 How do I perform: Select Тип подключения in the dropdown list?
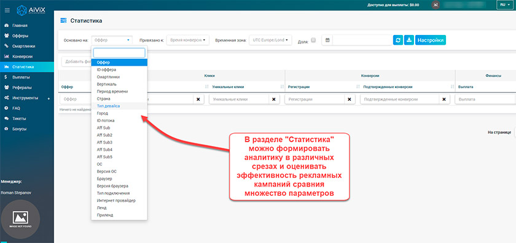coord(119,193)
